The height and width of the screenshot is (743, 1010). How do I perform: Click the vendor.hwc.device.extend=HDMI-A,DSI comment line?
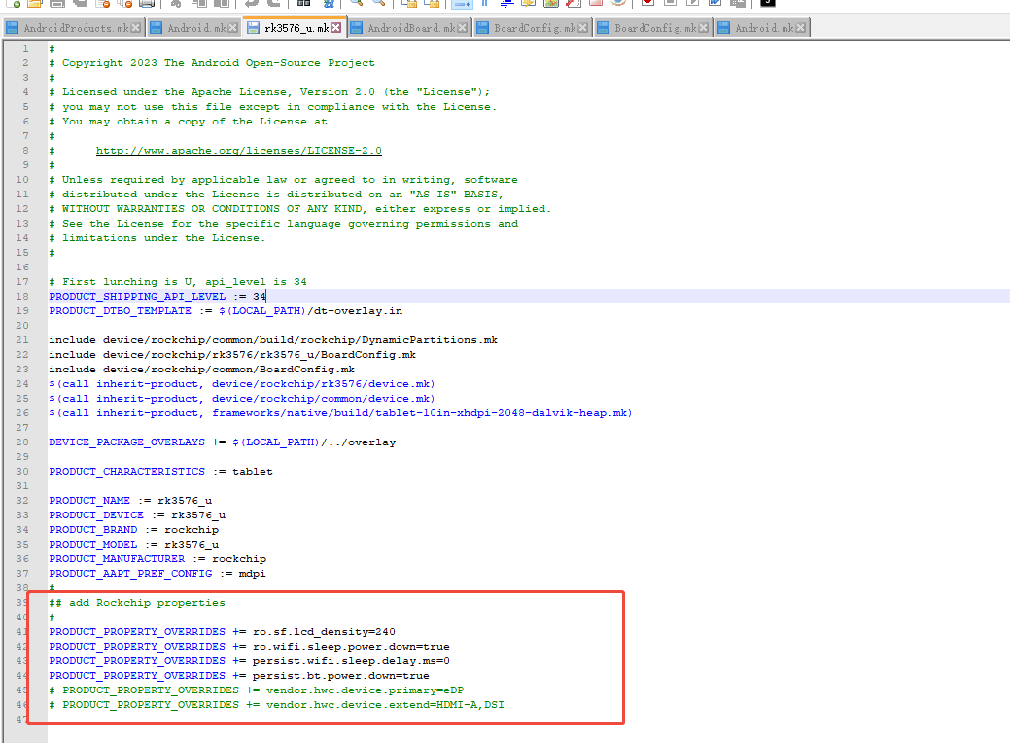[x=276, y=705]
